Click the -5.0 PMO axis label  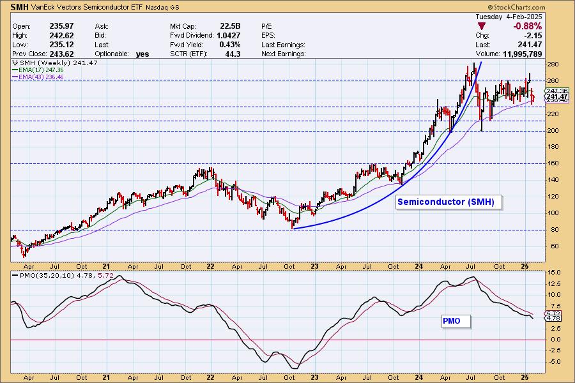tap(554, 362)
